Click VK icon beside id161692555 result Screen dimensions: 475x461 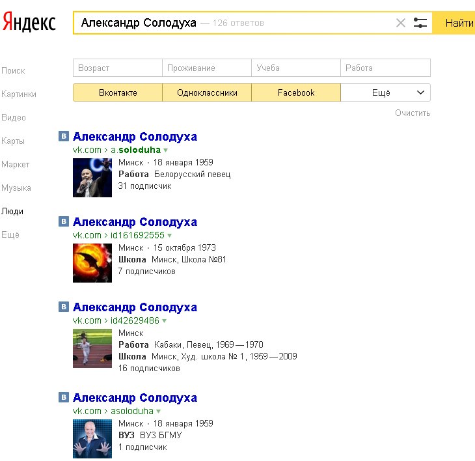[64, 221]
